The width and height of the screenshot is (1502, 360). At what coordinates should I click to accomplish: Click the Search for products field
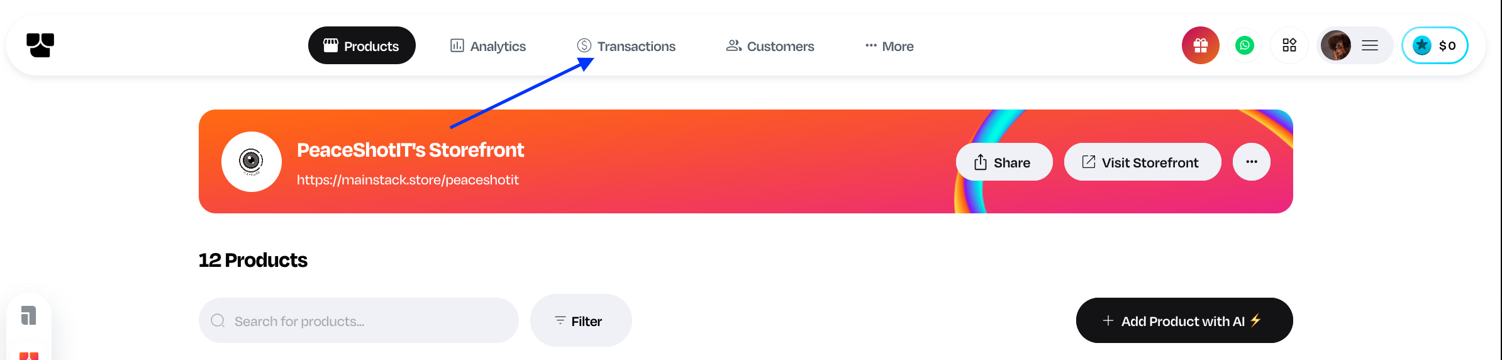[365, 321]
